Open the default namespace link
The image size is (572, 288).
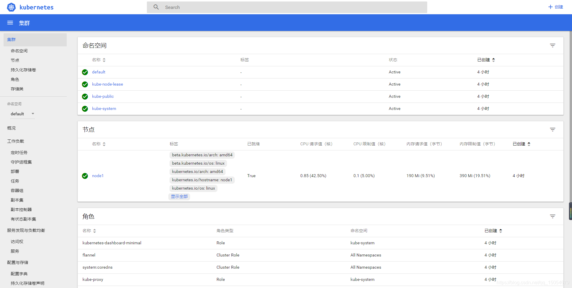[99, 72]
